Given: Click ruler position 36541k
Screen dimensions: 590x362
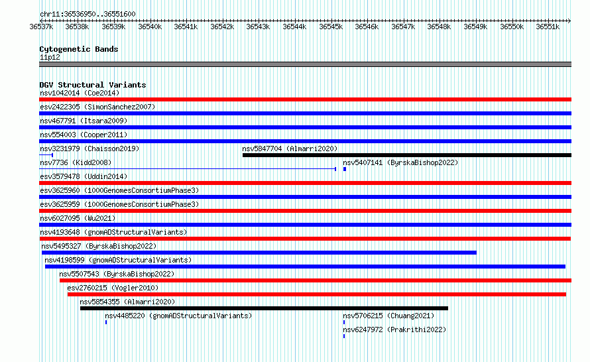Looking at the screenshot, I should [x=186, y=27].
